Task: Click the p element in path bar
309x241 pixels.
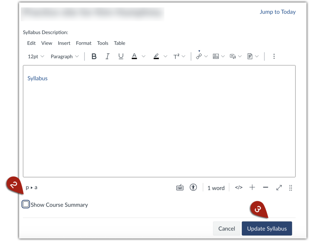Action: click(27, 187)
